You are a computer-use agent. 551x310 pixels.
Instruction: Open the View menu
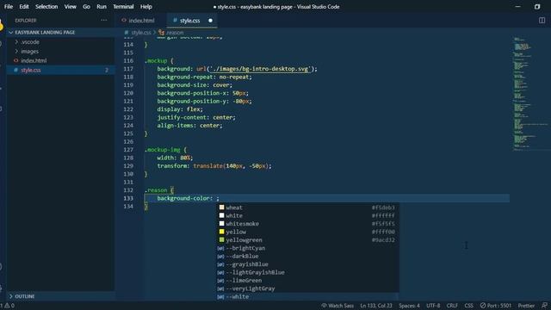(x=70, y=7)
